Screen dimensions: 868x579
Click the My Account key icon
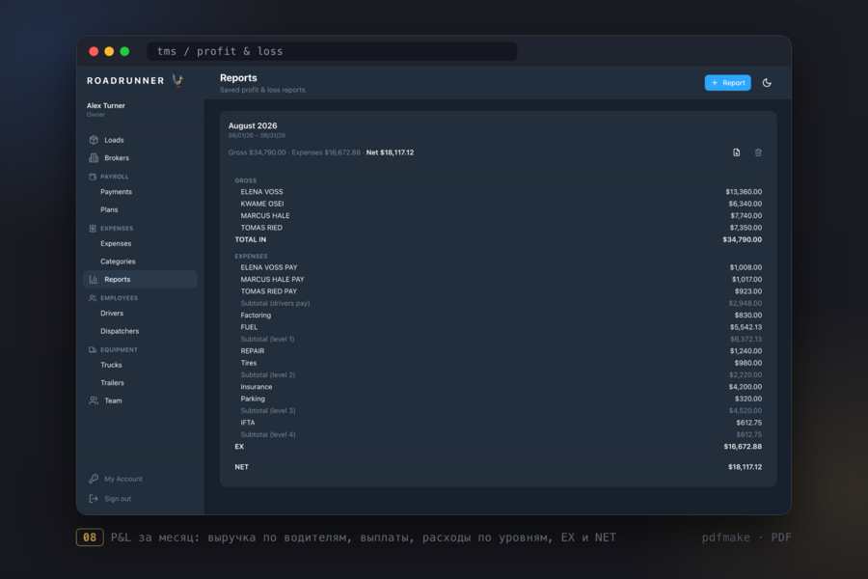tap(94, 479)
